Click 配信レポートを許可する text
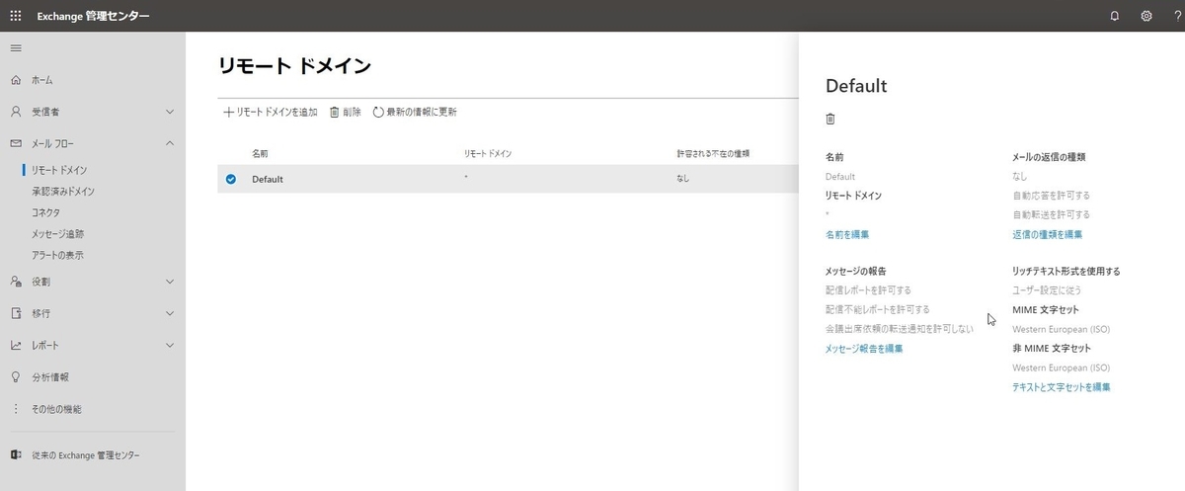The image size is (1185, 491). coord(868,290)
